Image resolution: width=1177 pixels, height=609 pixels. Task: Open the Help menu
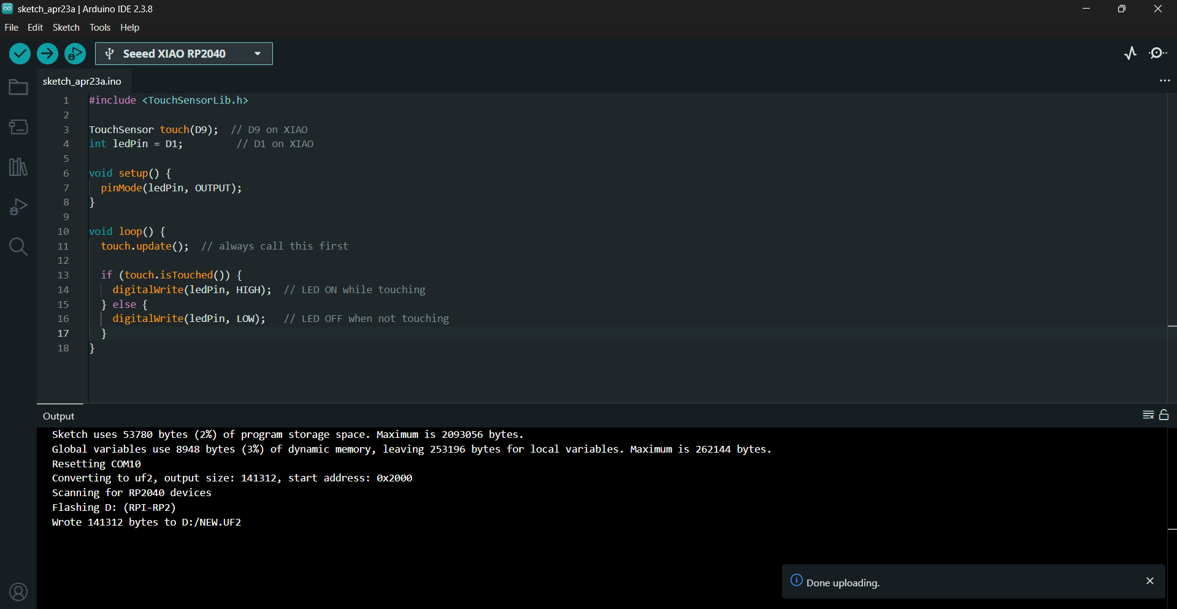[x=129, y=28]
